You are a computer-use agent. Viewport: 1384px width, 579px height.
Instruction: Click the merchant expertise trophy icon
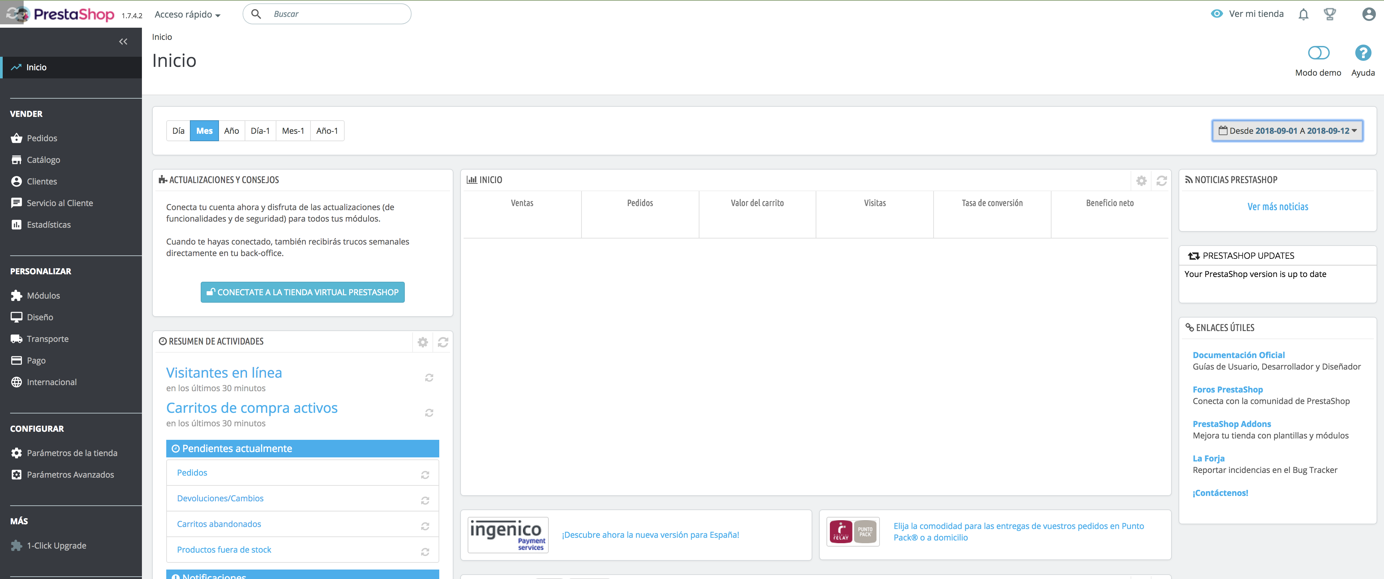(x=1330, y=15)
